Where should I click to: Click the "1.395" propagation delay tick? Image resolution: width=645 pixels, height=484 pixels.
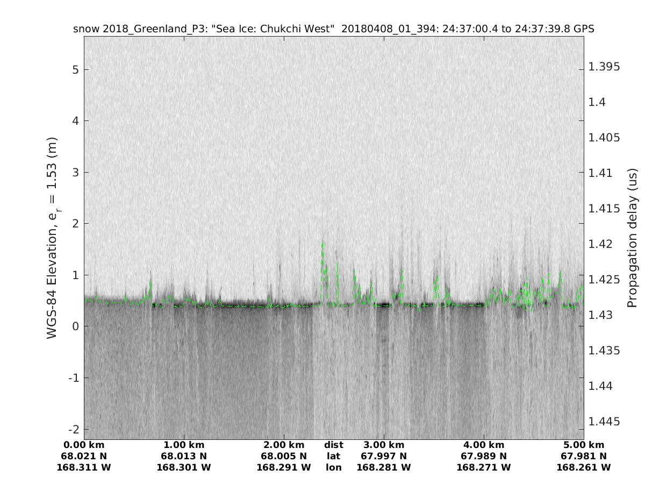click(x=604, y=67)
